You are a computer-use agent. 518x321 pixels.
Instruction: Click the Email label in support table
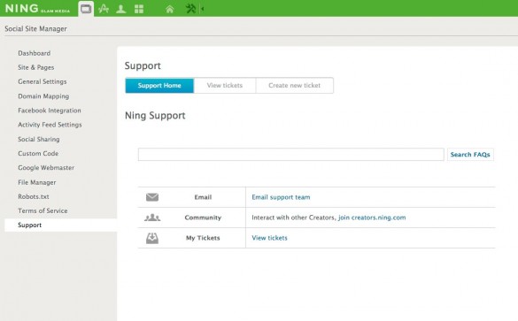[x=203, y=197]
